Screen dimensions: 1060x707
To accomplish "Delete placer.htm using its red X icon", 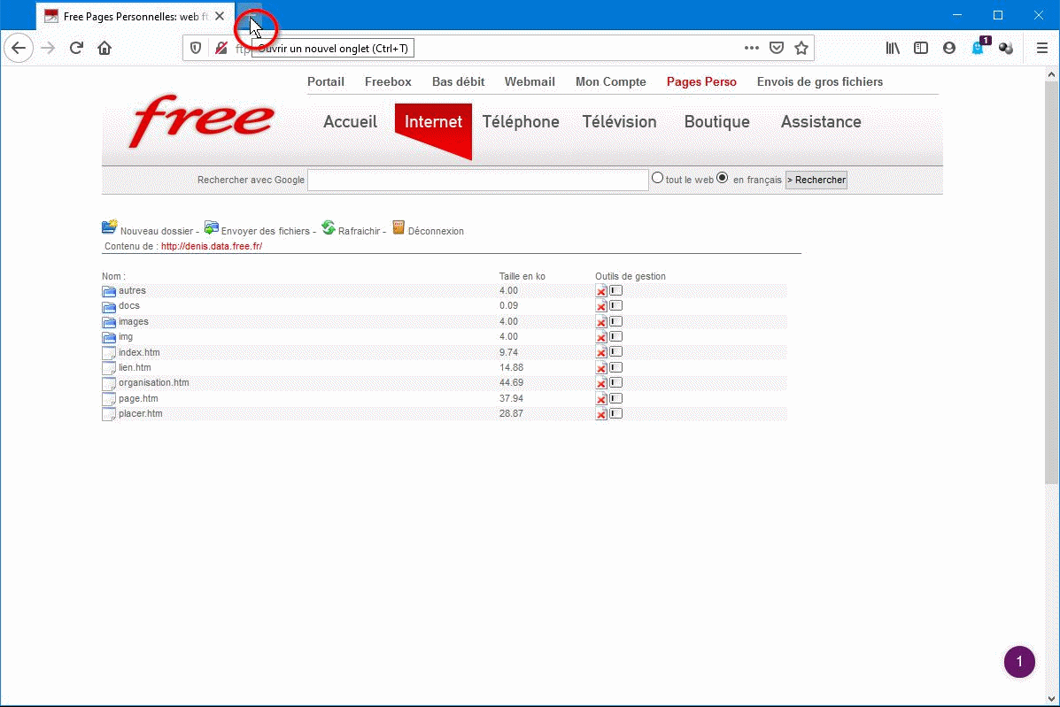I will 601,414.
